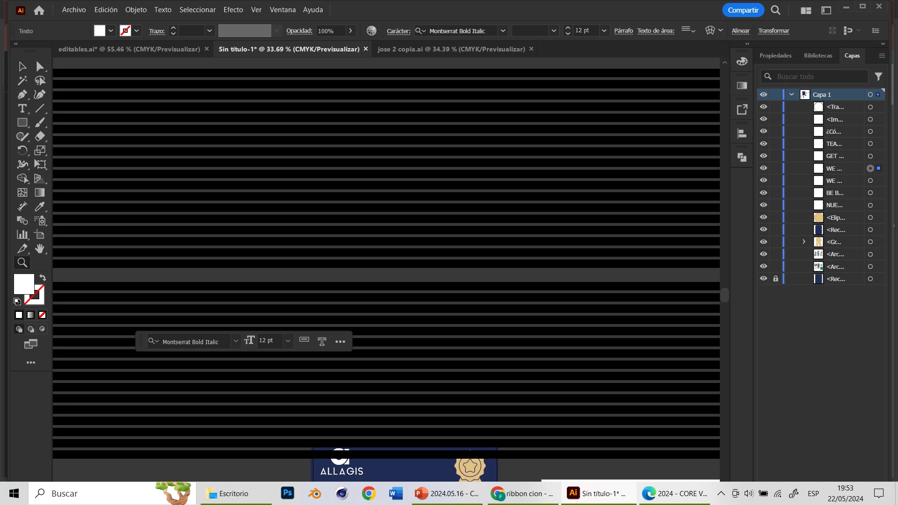Open the Efecto menu
Viewport: 898px width, 505px height.
tap(233, 9)
